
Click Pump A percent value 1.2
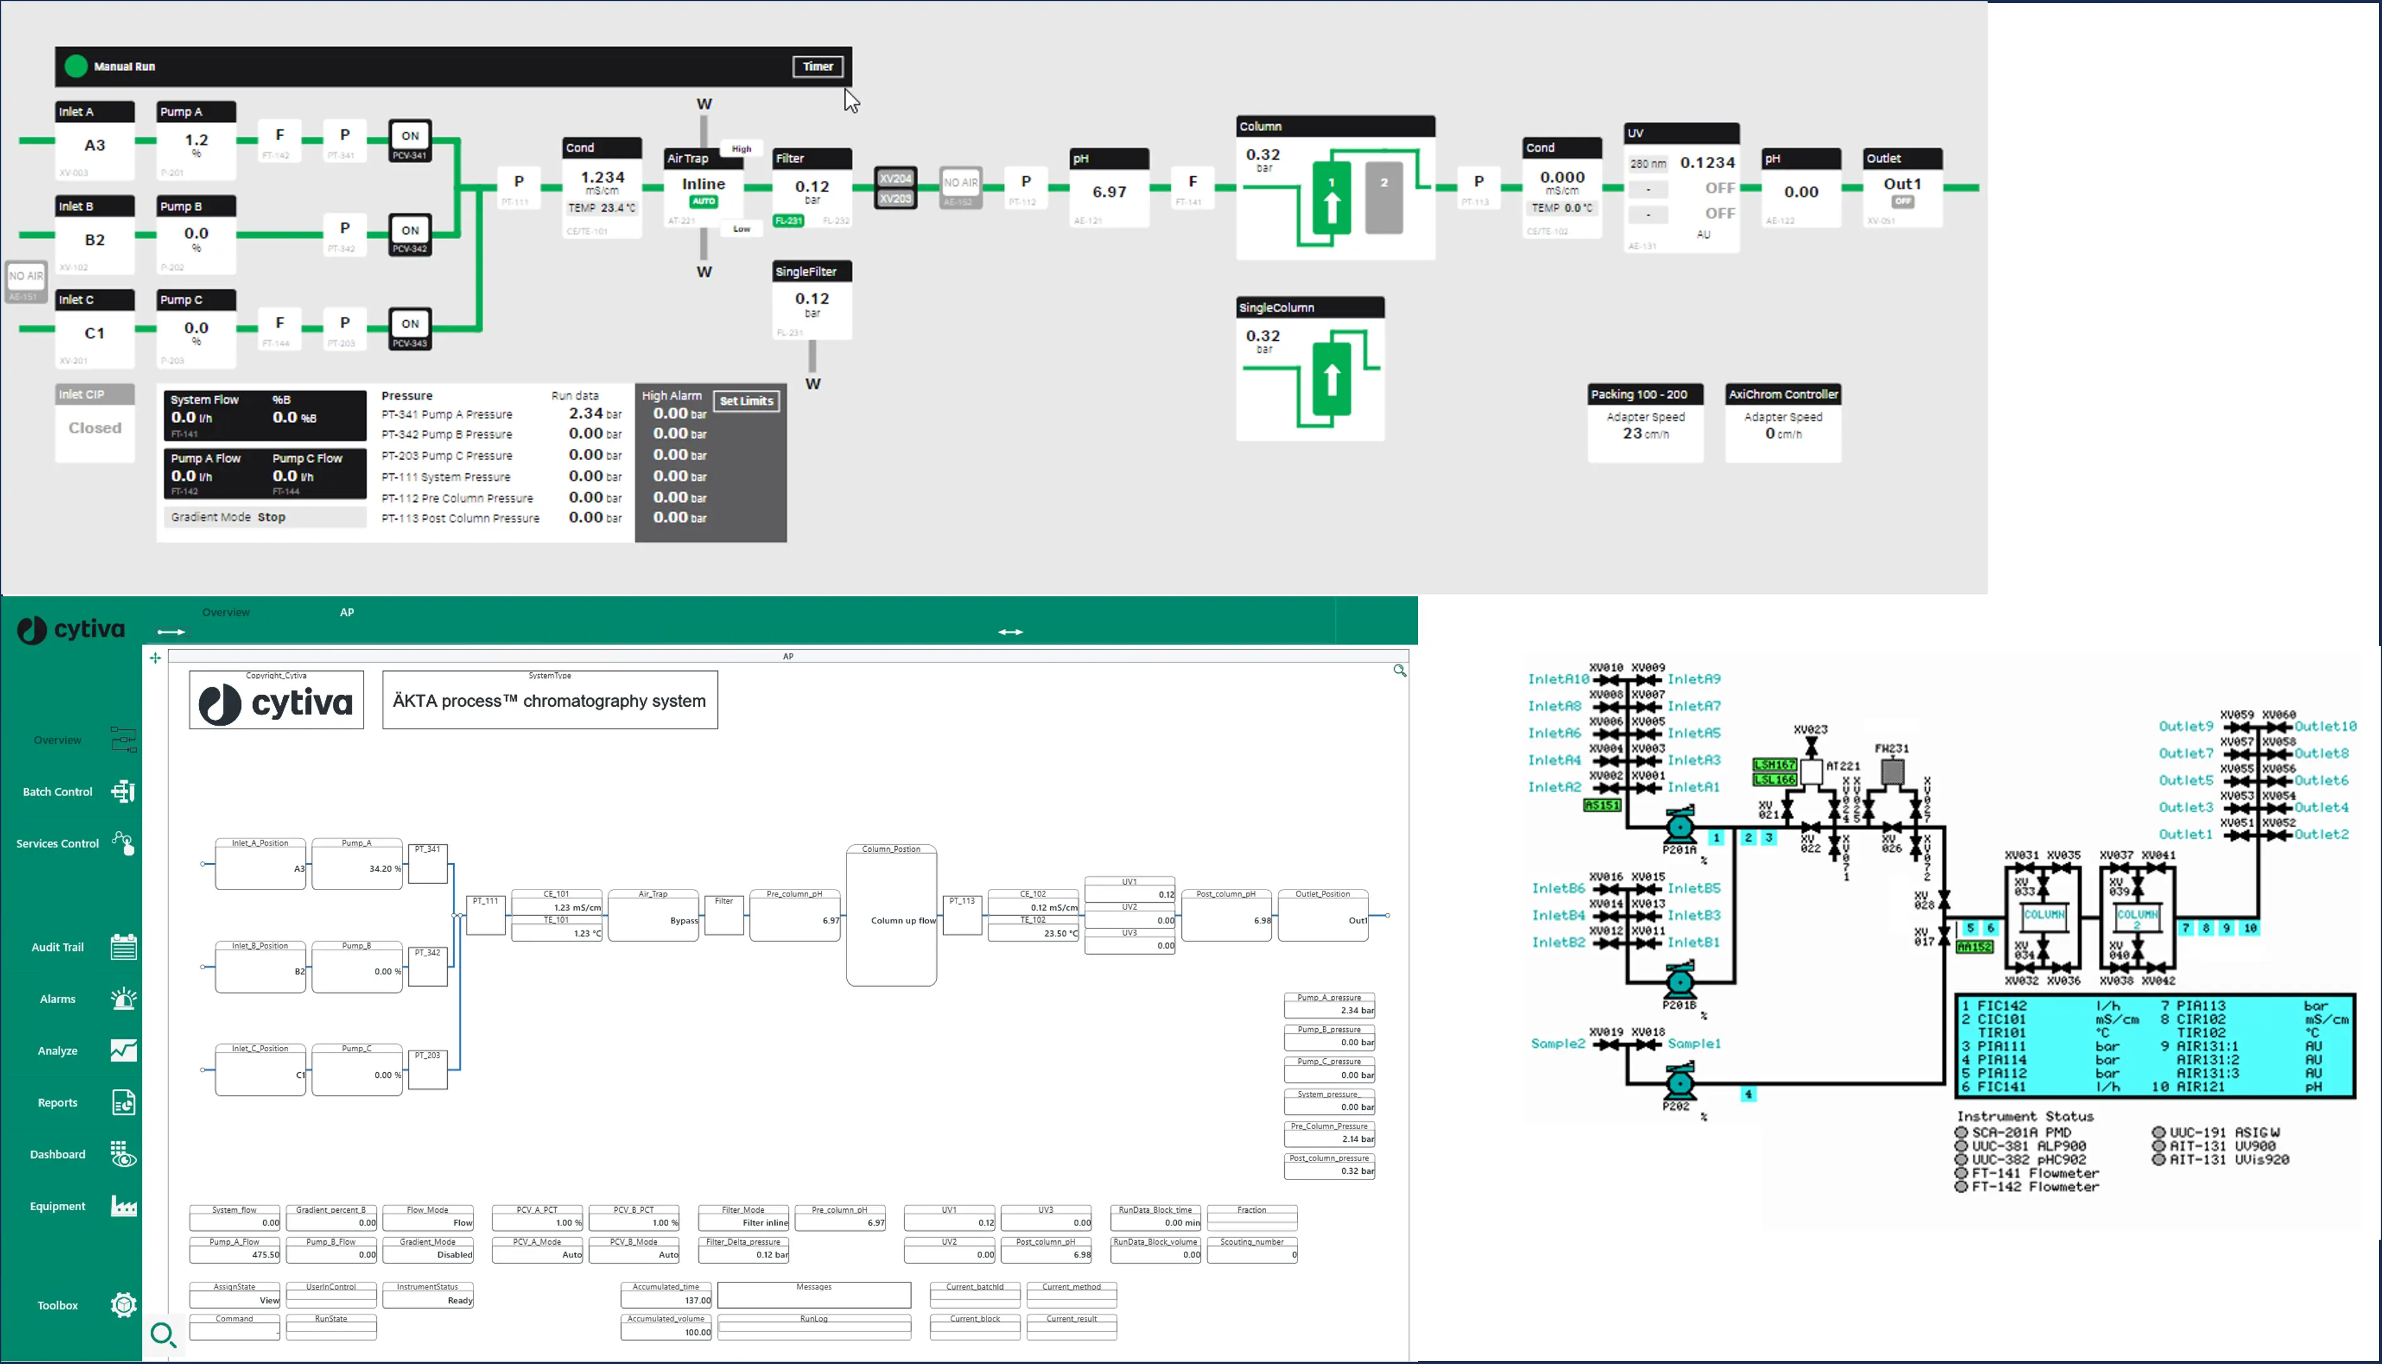click(x=197, y=141)
